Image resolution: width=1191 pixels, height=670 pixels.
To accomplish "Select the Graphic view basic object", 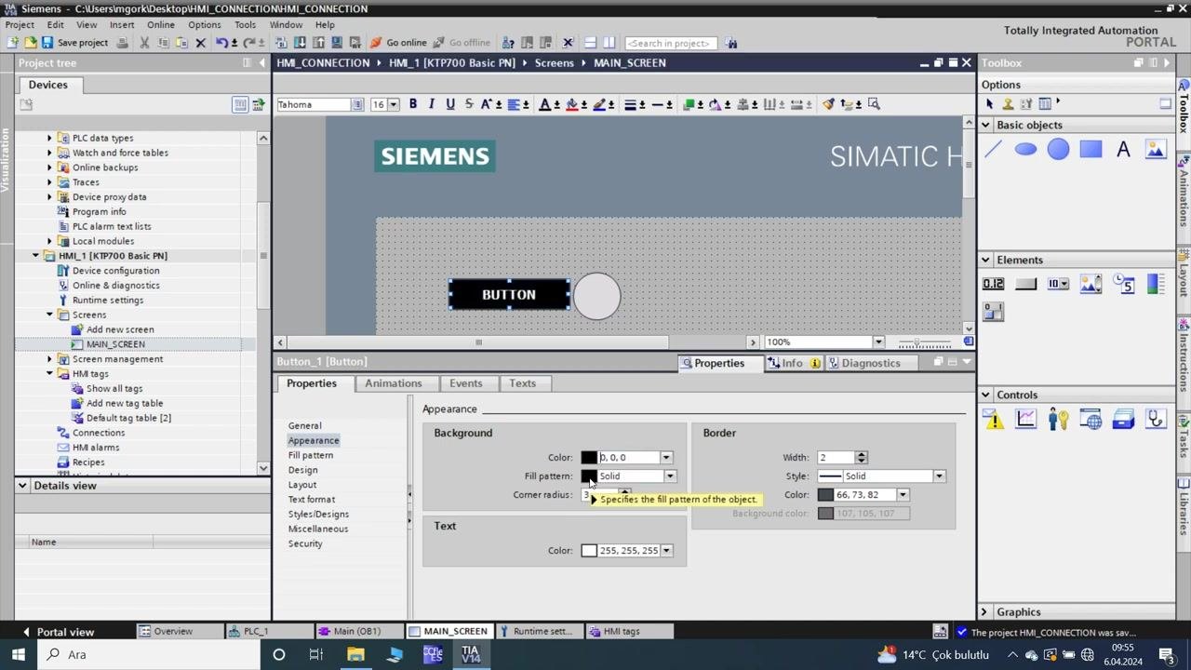I will 1156,149.
